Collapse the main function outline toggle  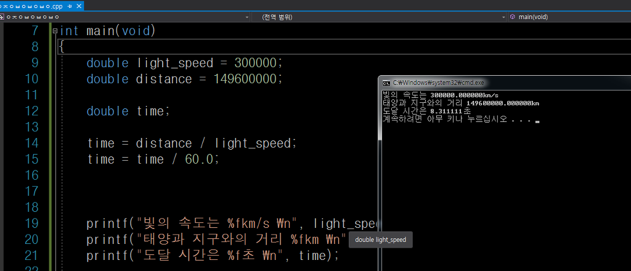(x=55, y=31)
